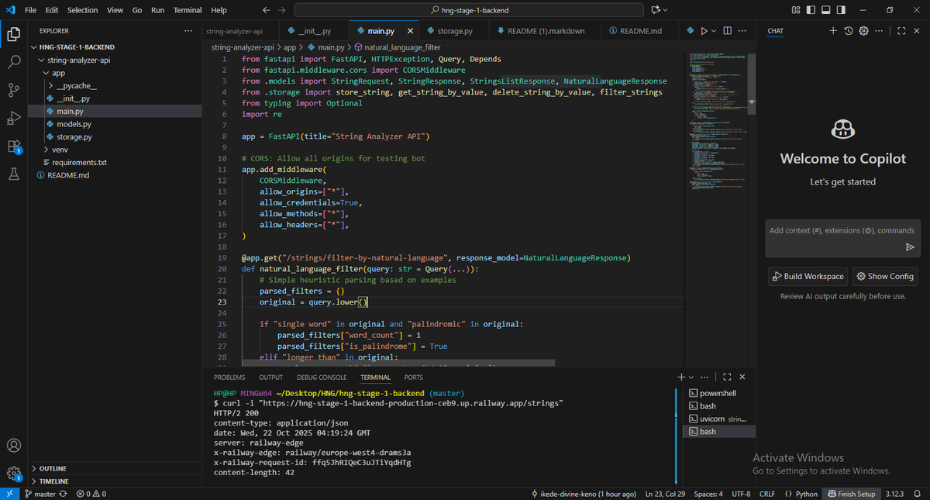Toggle the Secondary Side Bar layout button
The width and height of the screenshot is (930, 500).
tap(842, 10)
